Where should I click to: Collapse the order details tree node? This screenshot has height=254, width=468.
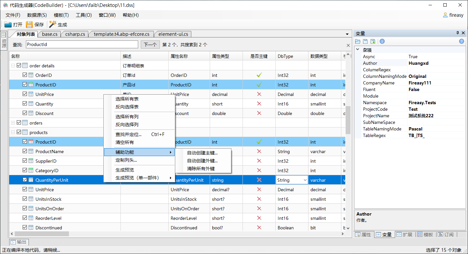pos(13,66)
